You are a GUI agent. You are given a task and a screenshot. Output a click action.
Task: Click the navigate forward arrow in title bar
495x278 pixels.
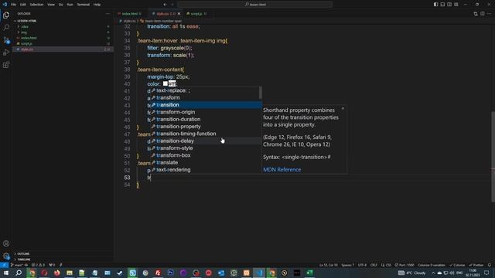[x=172, y=5]
